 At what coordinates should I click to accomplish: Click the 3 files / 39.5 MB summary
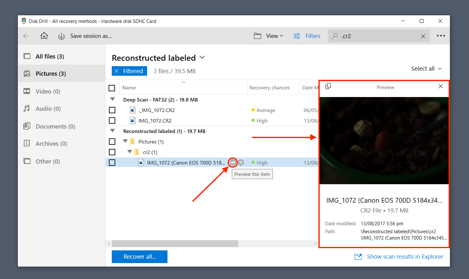click(x=174, y=71)
